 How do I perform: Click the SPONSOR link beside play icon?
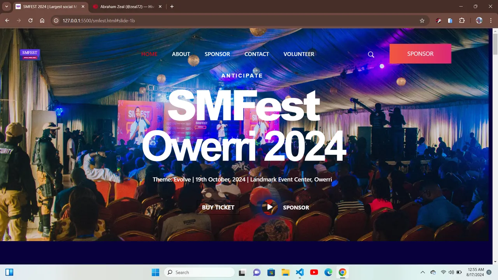click(x=296, y=208)
